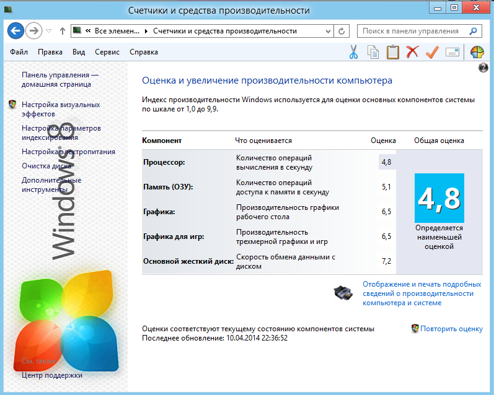Go back with the blue Back arrow
494x395 pixels.
(x=15, y=31)
